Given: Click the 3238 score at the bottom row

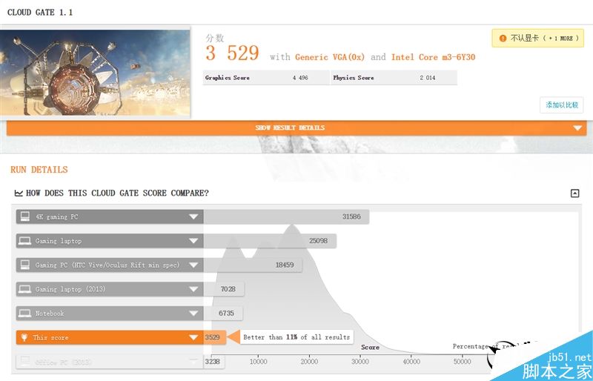Looking at the screenshot, I should (212, 361).
